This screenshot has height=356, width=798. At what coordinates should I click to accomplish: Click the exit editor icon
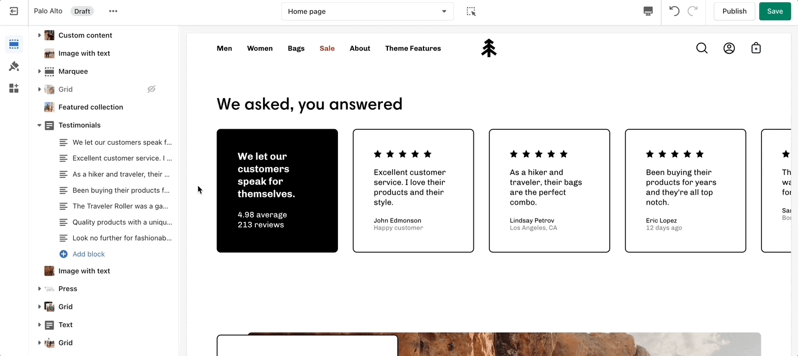pos(14,11)
